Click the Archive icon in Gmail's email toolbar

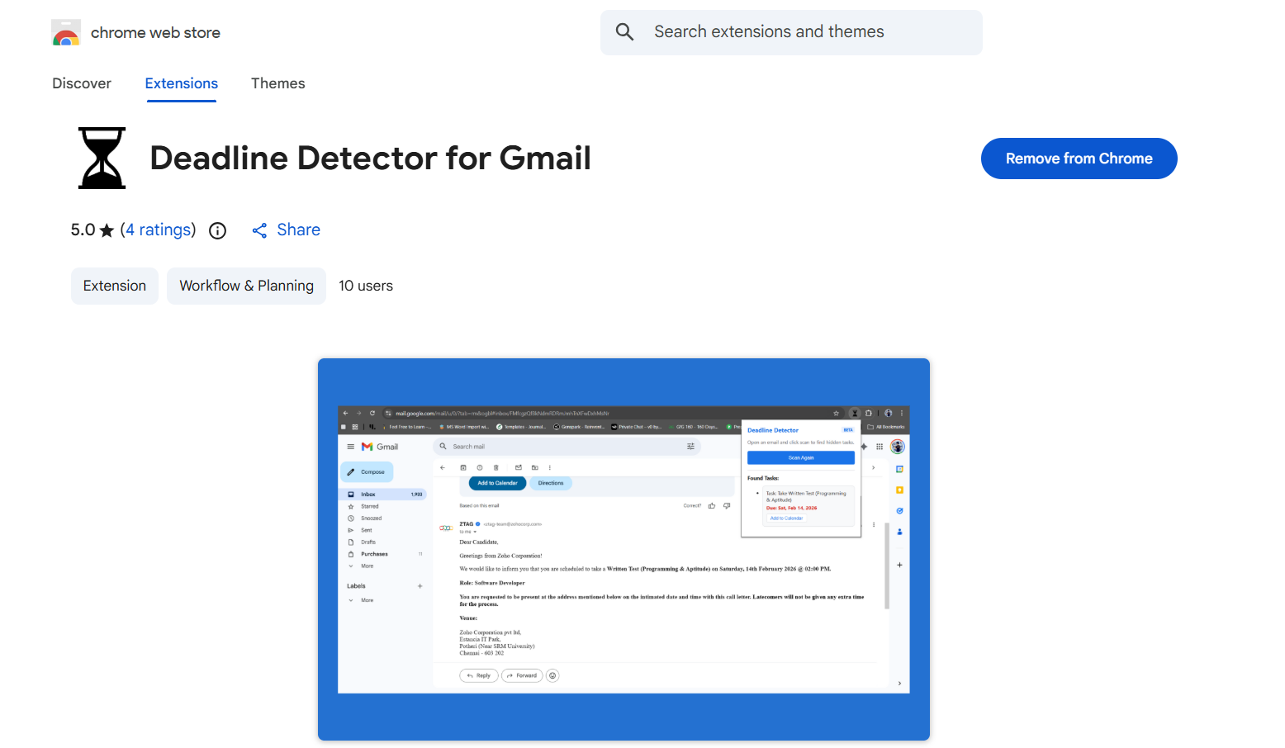pyautogui.click(x=463, y=467)
